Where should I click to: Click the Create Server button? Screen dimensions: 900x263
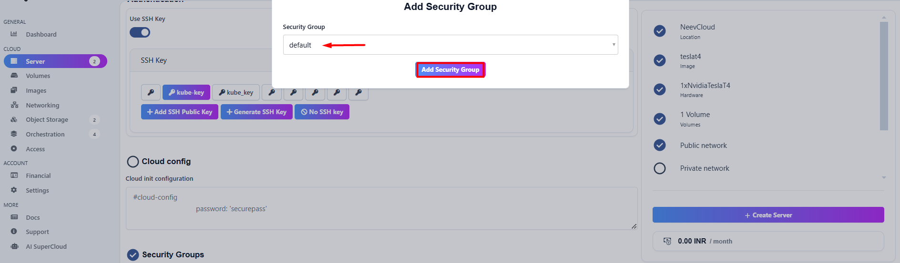(x=768, y=215)
